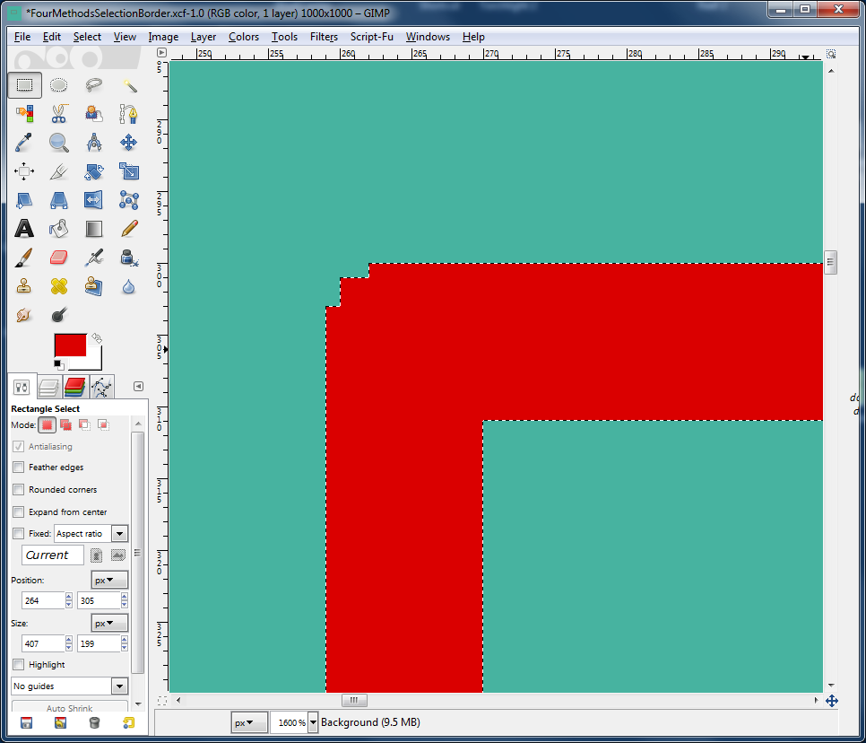The image size is (866, 743).
Task: Select the Dodge/Burn tool
Action: pos(58,315)
